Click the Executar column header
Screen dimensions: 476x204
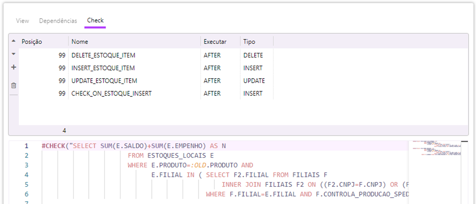[220, 42]
